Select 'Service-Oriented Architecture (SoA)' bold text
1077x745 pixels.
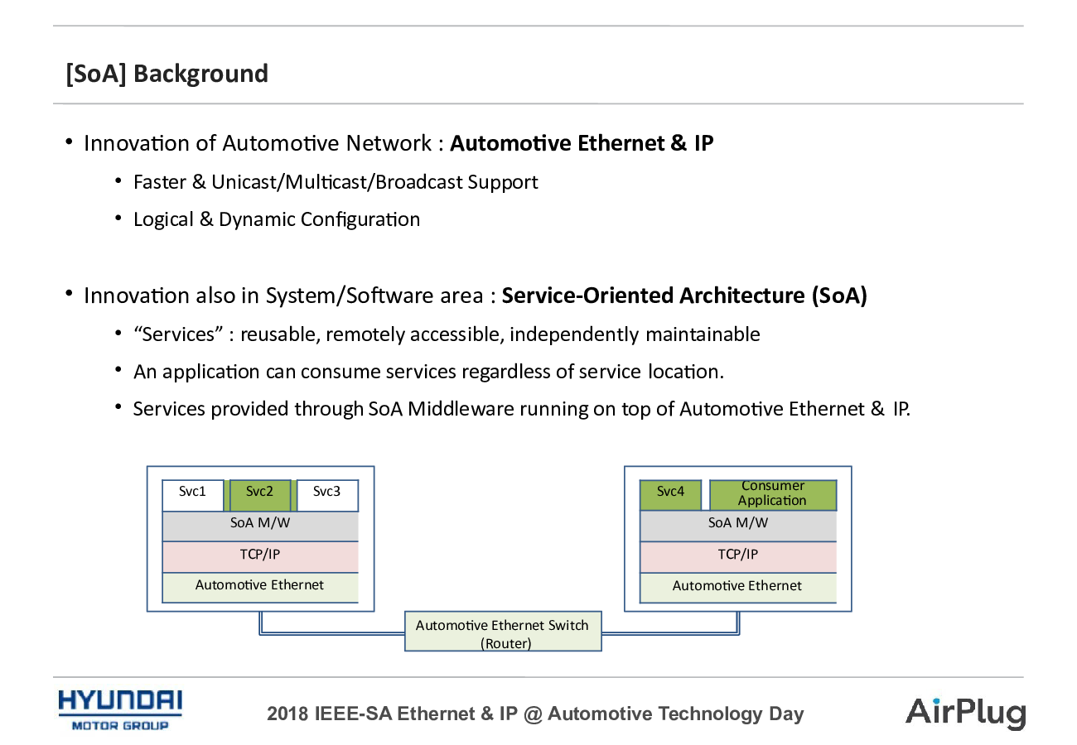(x=684, y=296)
